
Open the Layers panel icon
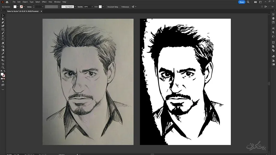point(273,18)
